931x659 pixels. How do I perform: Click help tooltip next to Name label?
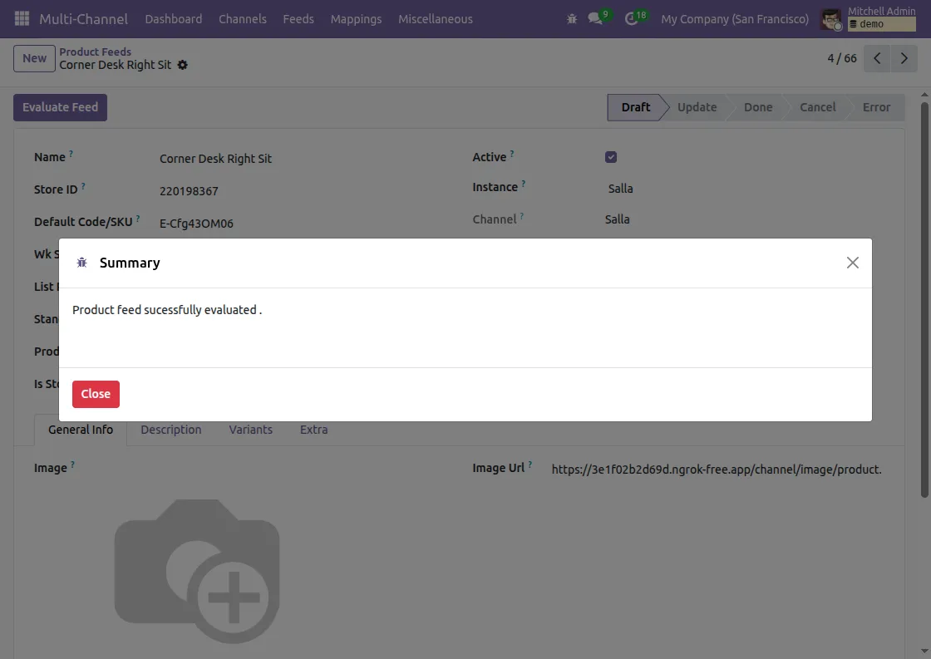tap(71, 154)
